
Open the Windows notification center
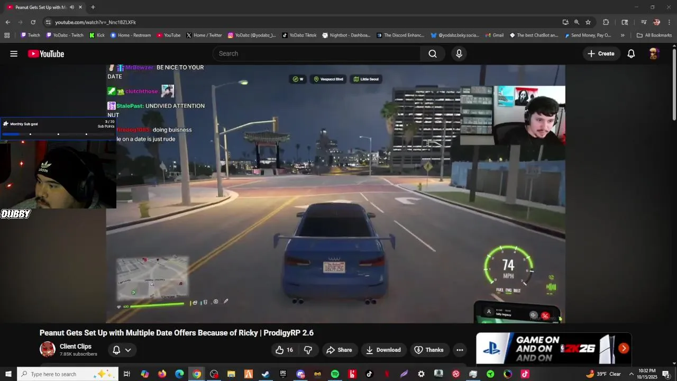pos(666,374)
